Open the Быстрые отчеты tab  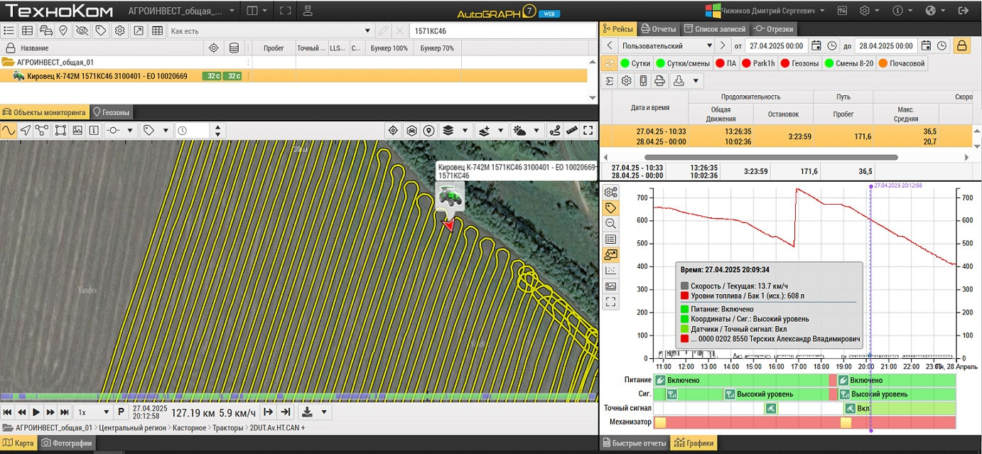point(636,443)
